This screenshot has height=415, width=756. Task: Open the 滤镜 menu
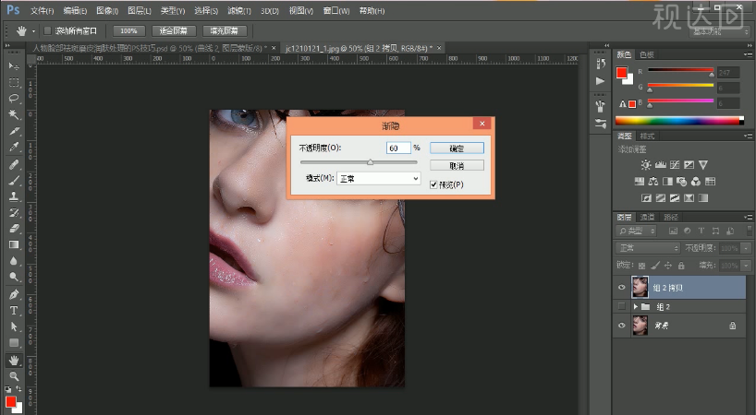[239, 10]
